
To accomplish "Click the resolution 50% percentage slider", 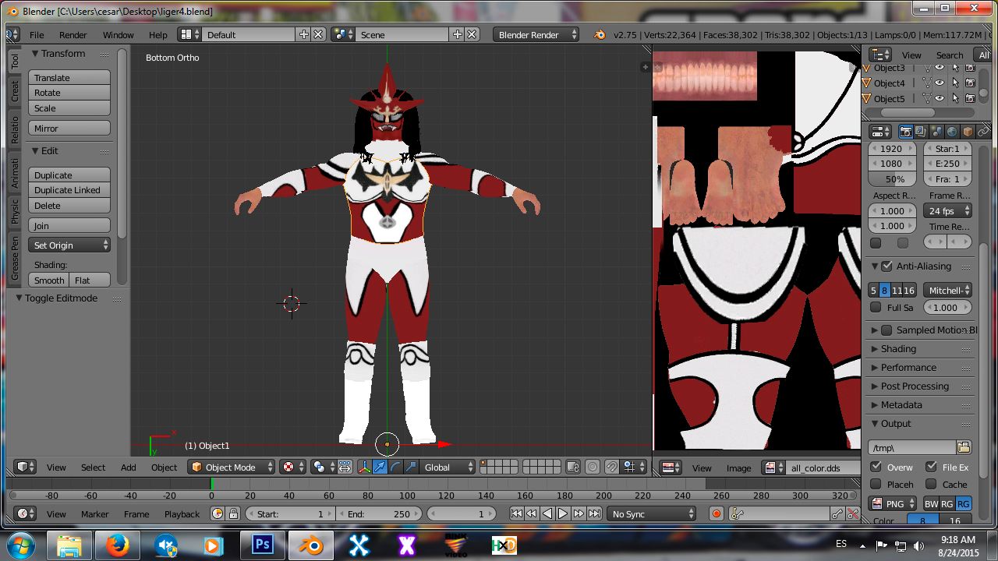I will [x=894, y=179].
